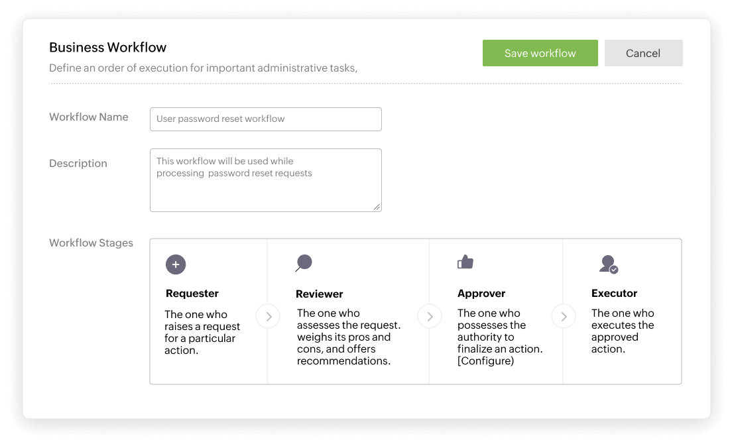Select the magnifying glass icon above Reviewer
732x444 pixels.
(x=303, y=263)
